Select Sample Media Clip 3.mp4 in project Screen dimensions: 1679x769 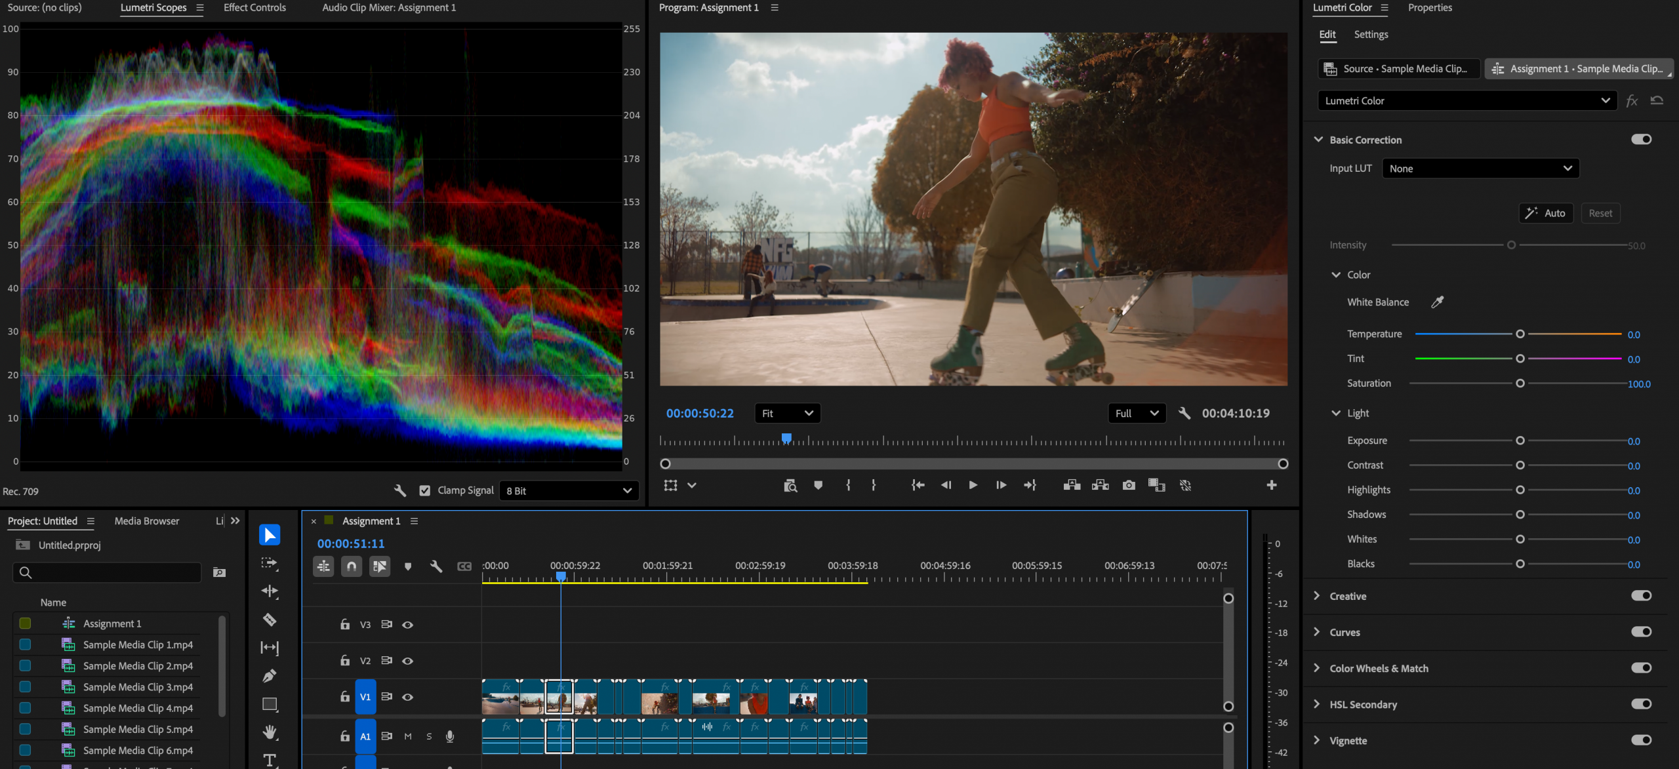[138, 687]
